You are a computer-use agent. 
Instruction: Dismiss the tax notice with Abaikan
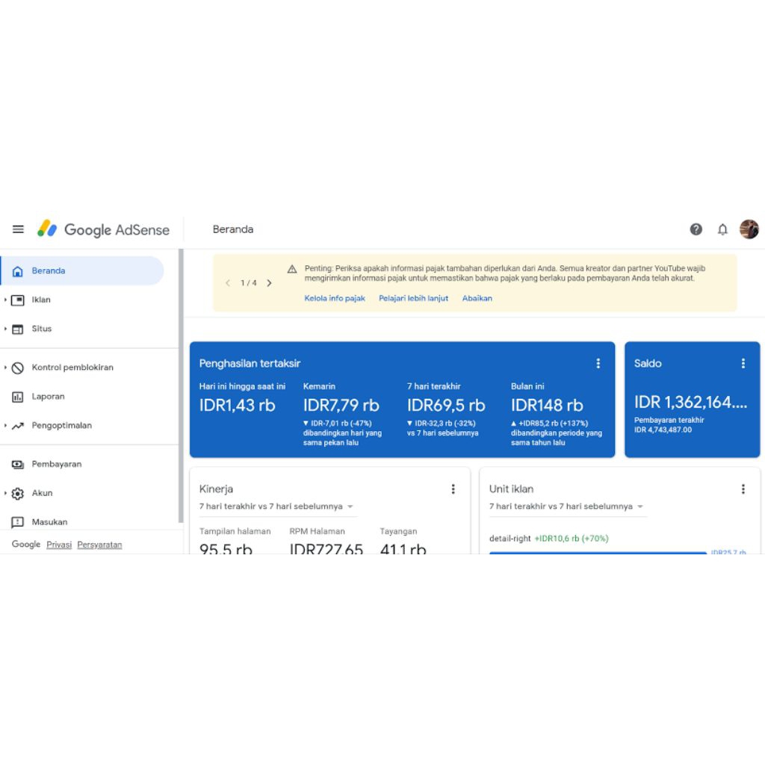point(477,298)
